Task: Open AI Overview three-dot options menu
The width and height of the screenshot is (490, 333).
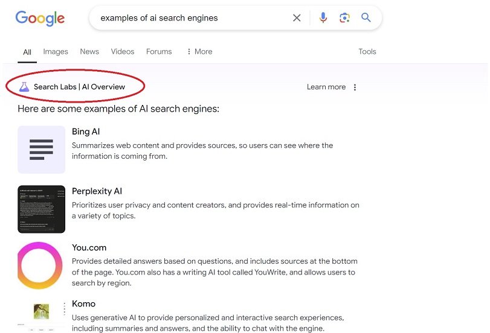Action: 355,87
